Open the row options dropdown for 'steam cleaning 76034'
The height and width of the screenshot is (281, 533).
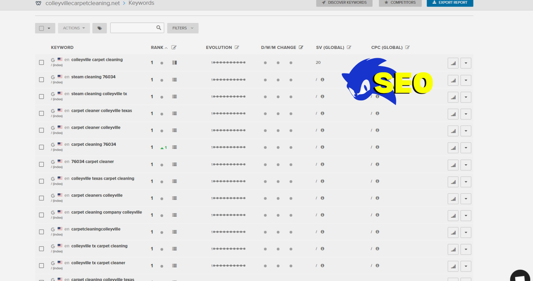[466, 80]
